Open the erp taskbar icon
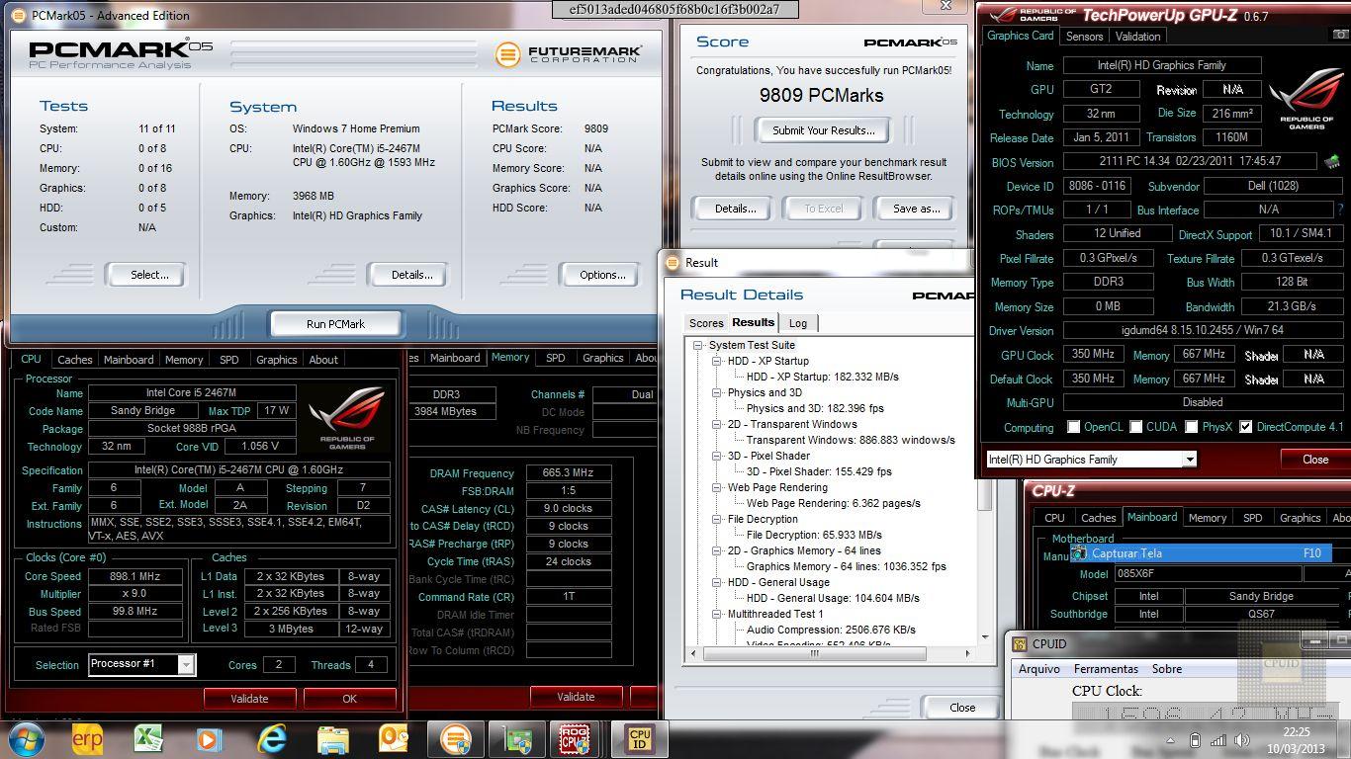 [x=87, y=739]
